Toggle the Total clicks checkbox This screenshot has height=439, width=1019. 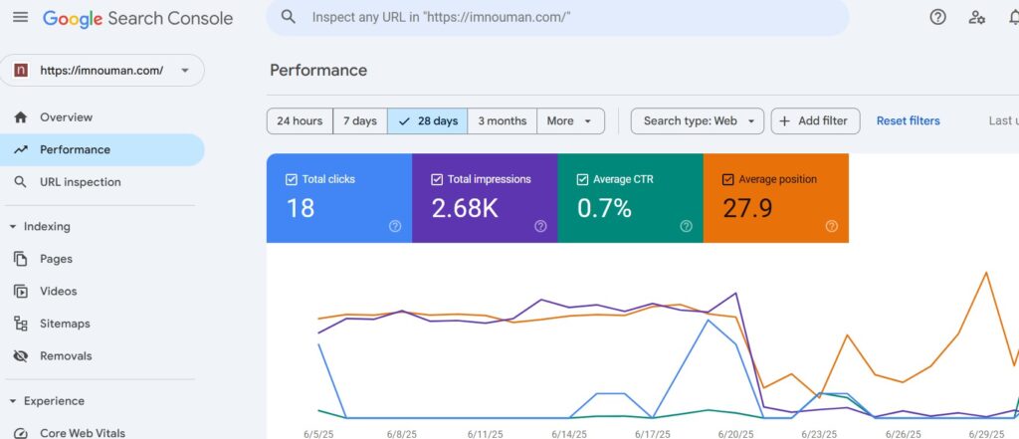pyautogui.click(x=292, y=179)
